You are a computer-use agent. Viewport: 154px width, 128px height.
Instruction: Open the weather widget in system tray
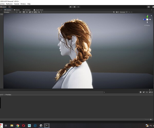point(150,125)
